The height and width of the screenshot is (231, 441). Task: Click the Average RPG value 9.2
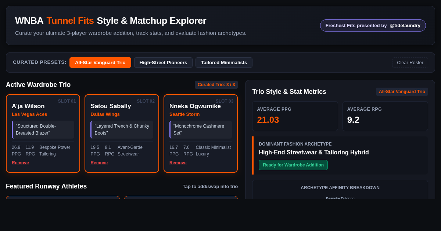(x=353, y=120)
